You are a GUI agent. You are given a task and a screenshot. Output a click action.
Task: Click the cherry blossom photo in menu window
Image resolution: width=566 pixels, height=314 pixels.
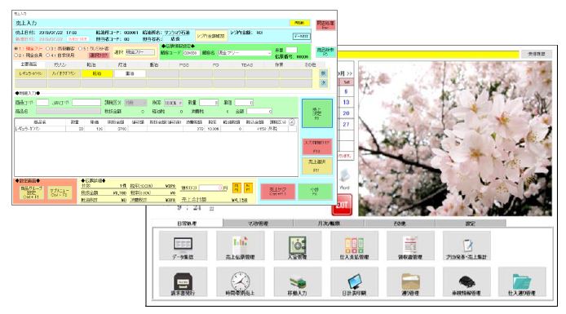[x=455, y=139]
